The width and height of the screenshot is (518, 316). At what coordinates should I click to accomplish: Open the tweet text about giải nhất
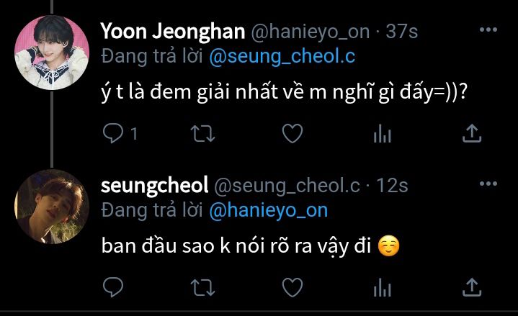(x=284, y=93)
